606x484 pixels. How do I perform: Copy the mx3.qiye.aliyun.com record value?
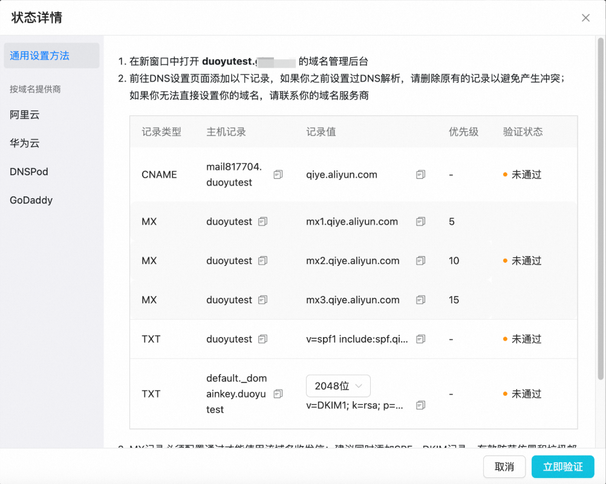[x=420, y=300]
